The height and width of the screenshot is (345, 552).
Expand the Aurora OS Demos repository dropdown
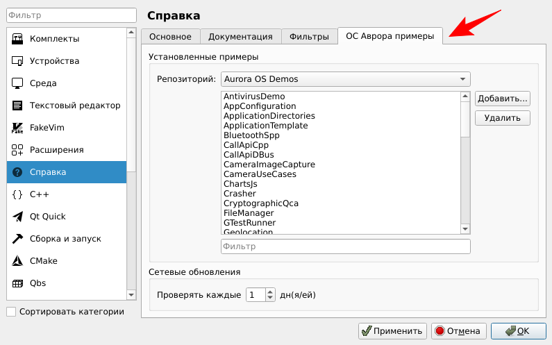(345, 79)
